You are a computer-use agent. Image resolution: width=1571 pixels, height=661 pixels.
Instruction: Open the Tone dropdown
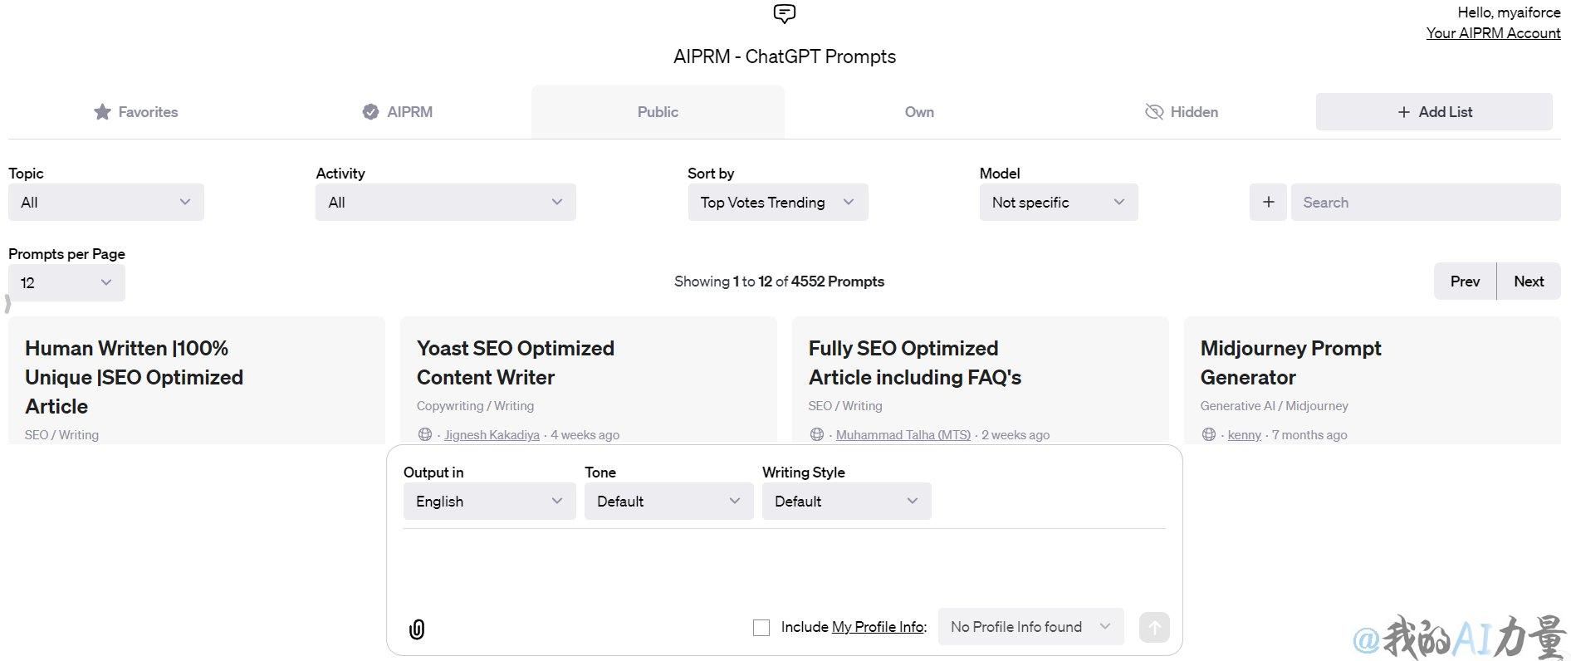pyautogui.click(x=668, y=501)
